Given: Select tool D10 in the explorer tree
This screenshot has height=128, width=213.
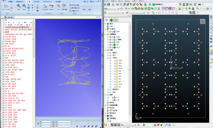Looking at the screenshot, I should pyautogui.click(x=120, y=68).
